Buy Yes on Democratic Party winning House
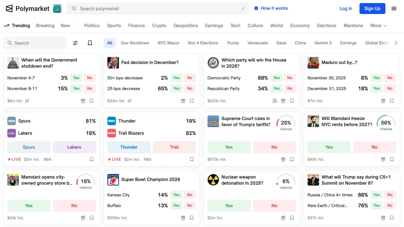Viewport: 404px width, 227px height. tap(276, 78)
